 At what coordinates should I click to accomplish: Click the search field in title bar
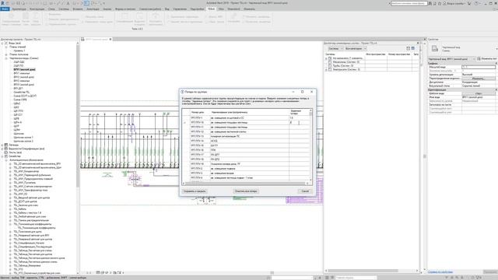click(x=409, y=3)
